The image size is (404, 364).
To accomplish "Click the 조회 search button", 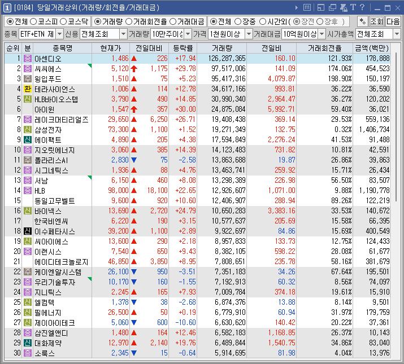I will tap(377, 21).
